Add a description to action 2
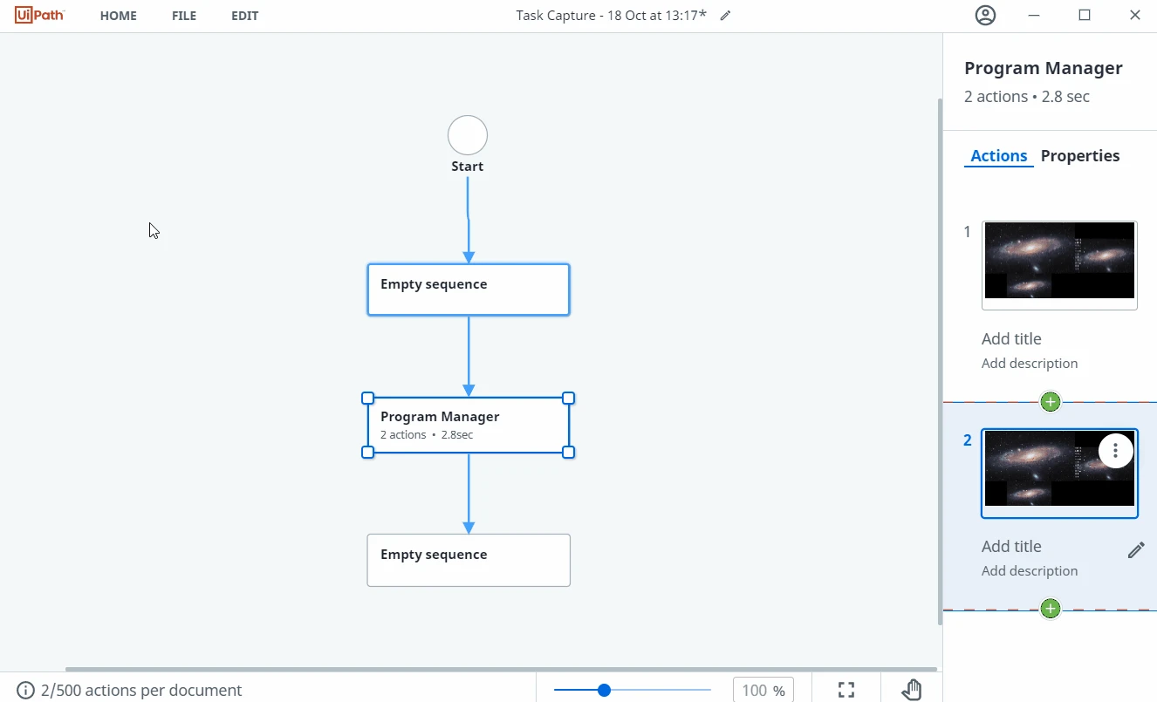Screen dimensions: 1157x702 (1030, 571)
